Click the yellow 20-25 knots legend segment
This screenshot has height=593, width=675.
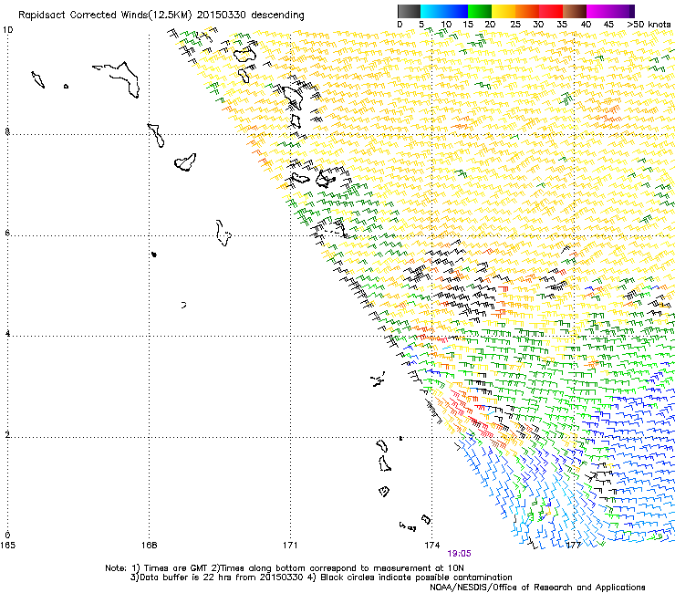click(504, 11)
